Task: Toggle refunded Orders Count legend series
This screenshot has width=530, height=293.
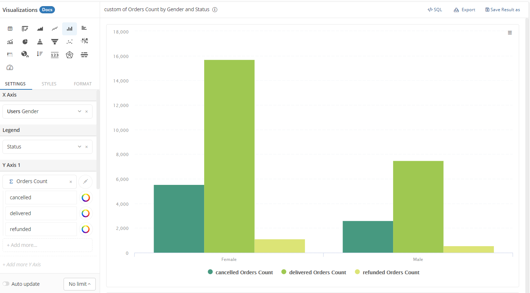Action: click(x=387, y=272)
